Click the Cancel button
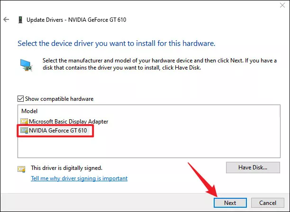This screenshot has height=212, width=290. click(268, 203)
